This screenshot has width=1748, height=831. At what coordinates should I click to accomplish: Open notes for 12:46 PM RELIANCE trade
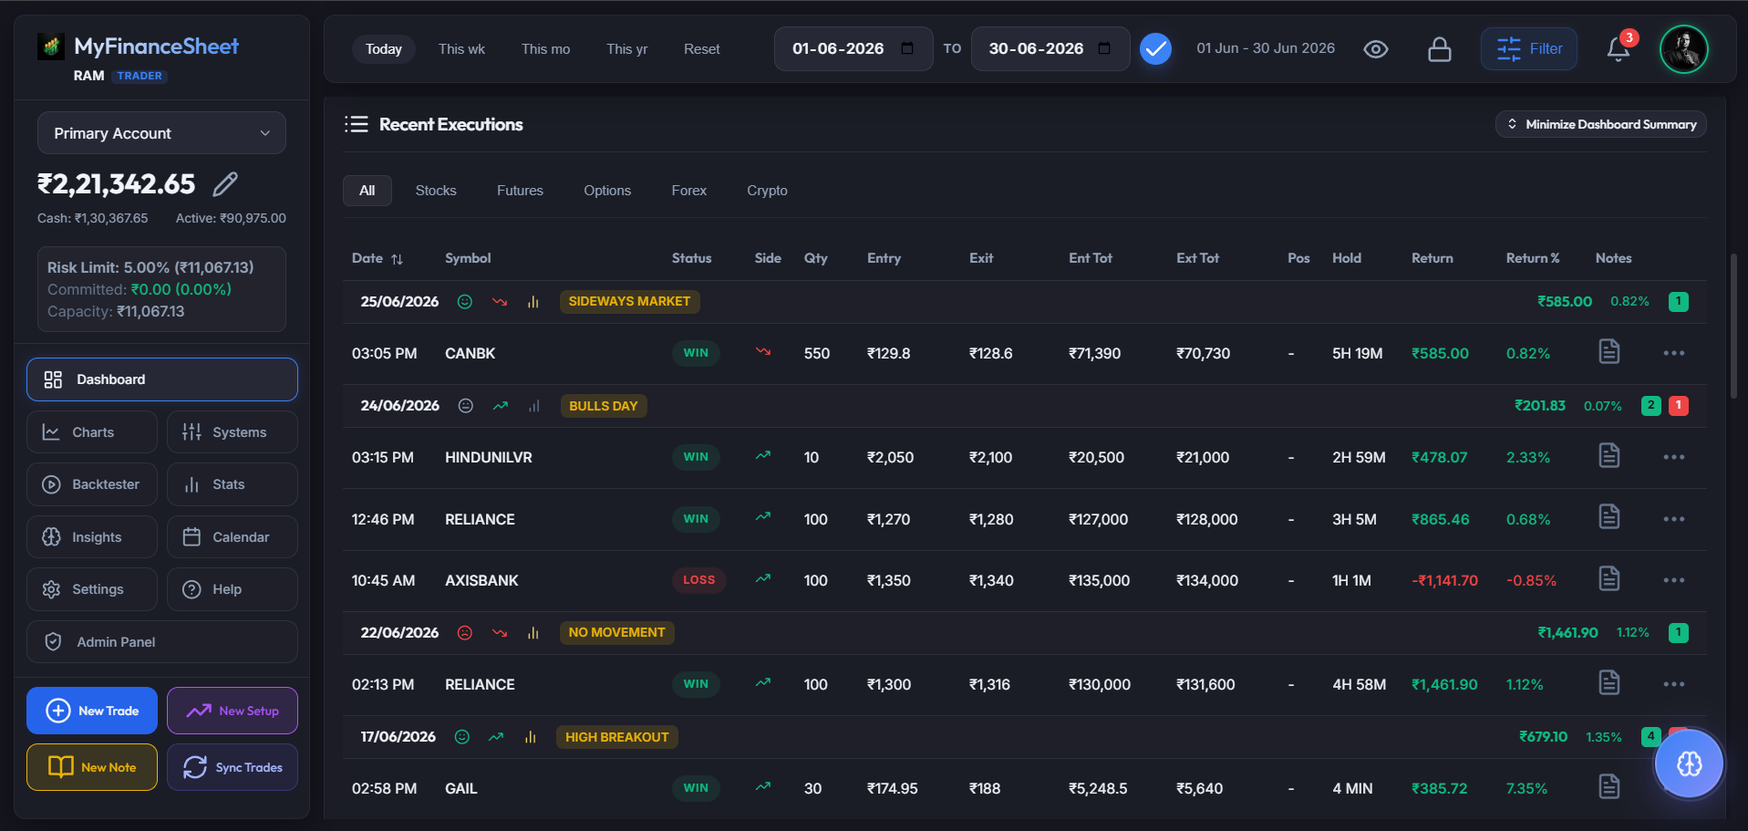click(1609, 517)
